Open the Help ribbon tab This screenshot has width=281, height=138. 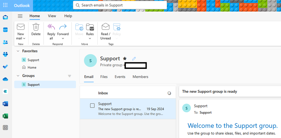tap(68, 16)
